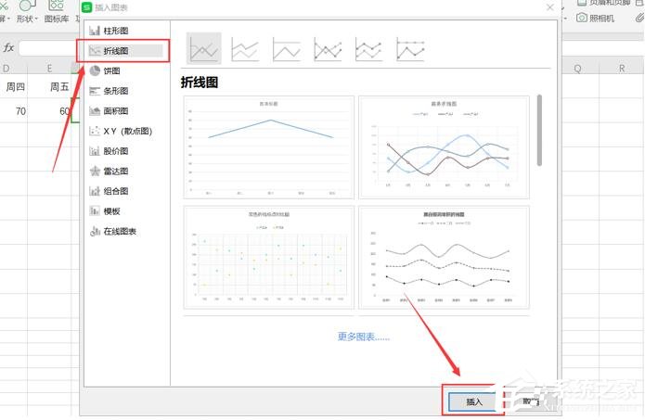Choose the second line chart subtype icon
Image resolution: width=645 pixels, height=420 pixels.
tap(245, 49)
